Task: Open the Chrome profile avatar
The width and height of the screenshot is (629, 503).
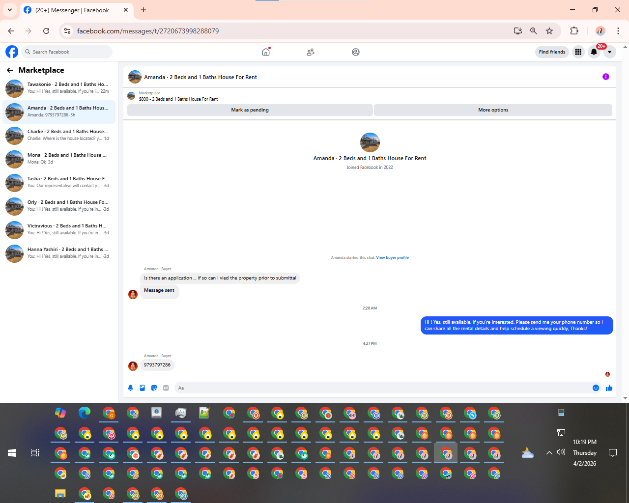Action: pyautogui.click(x=600, y=31)
